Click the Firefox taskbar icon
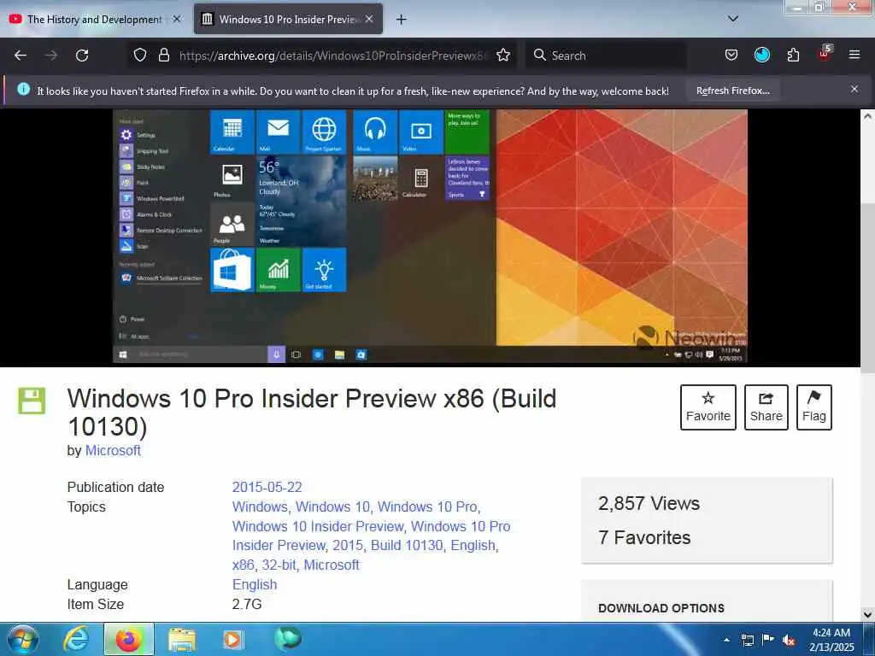 tap(128, 639)
